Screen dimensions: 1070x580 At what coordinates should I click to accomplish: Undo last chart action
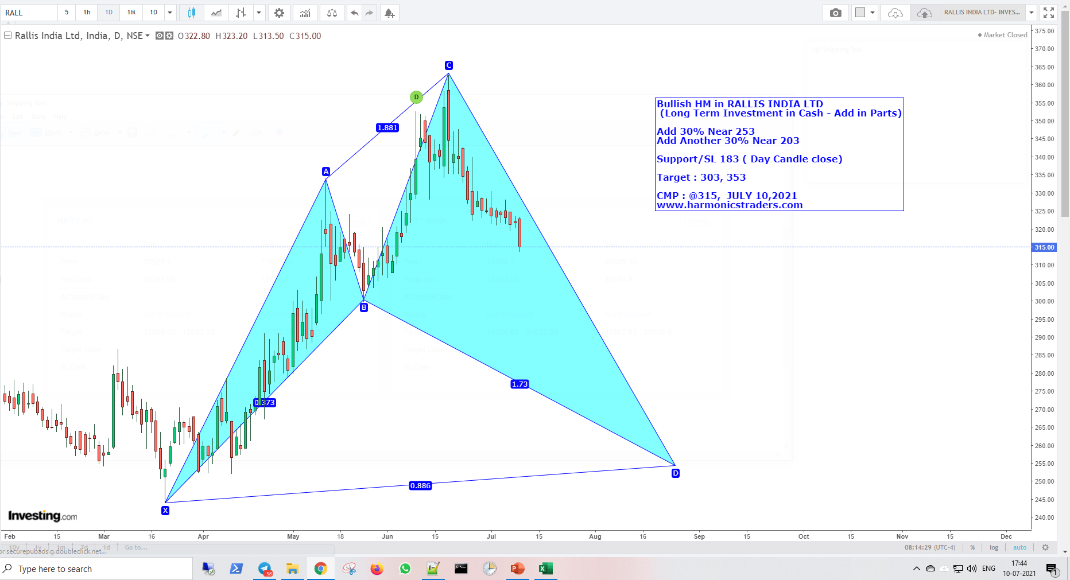(x=355, y=13)
